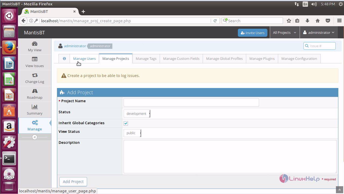This screenshot has height=194, width=344.
Task: Open the Summary page
Action: tap(35, 110)
